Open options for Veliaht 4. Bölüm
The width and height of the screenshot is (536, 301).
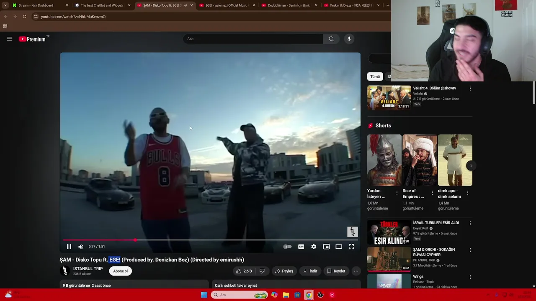[x=470, y=89]
